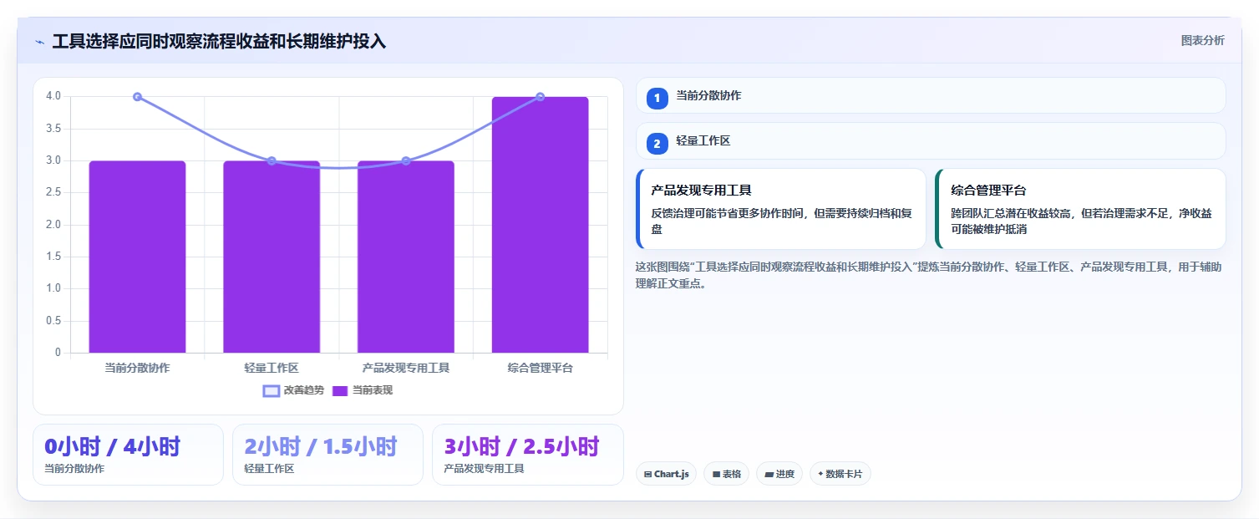The height and width of the screenshot is (519, 1259).
Task: Click the 改善趋势 legend color box
Action: pyautogui.click(x=271, y=391)
